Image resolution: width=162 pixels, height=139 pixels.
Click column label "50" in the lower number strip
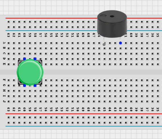[x=78, y=109]
